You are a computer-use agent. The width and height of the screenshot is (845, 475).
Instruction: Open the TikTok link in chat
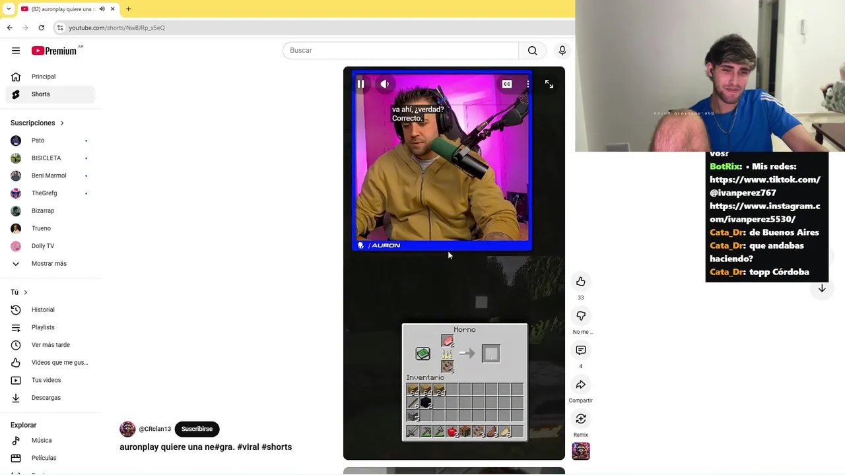click(x=765, y=186)
